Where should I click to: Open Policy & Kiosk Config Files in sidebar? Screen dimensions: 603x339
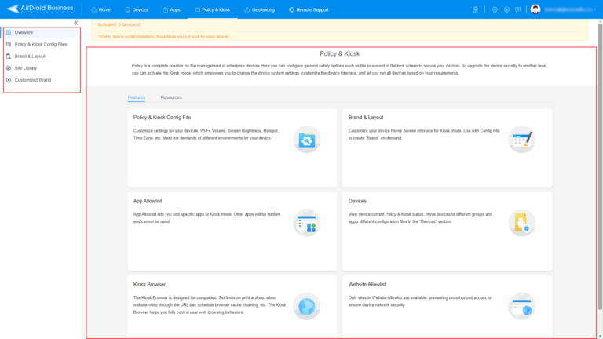coord(41,44)
